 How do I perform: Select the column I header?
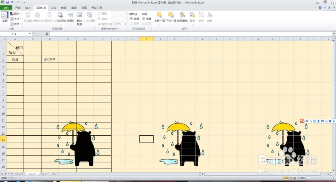point(146,39)
